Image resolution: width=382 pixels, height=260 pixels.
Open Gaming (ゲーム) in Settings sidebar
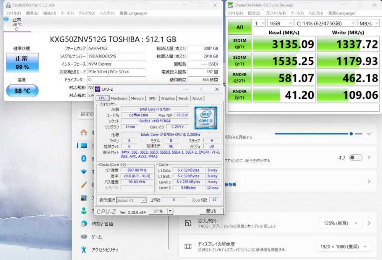click(91, 237)
